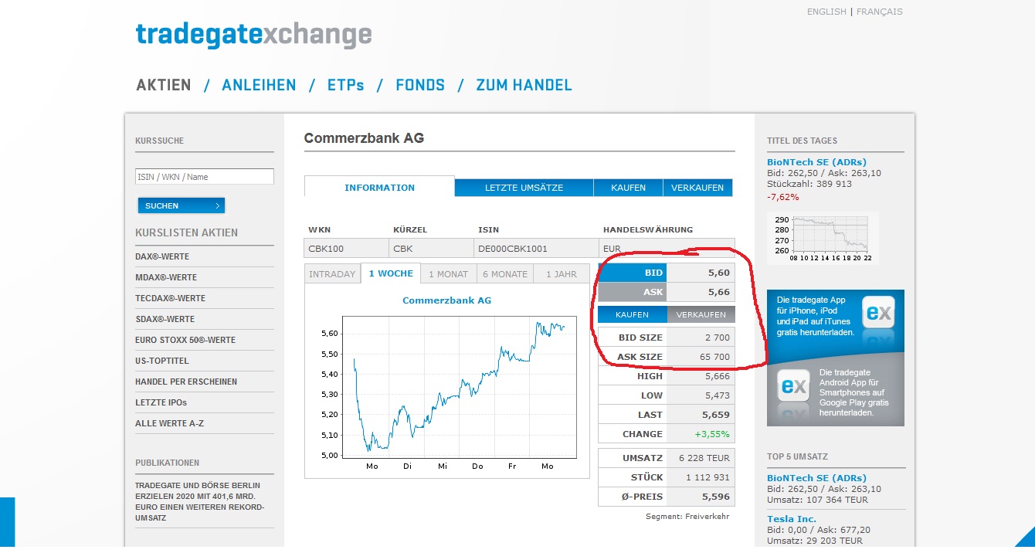
Task: Tap the iOS tradegate app 'ex' icon
Action: tap(879, 314)
